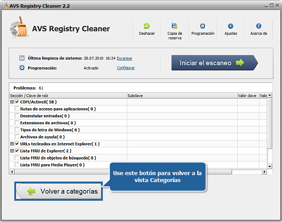This screenshot has height=222, width=282.
Task: Uncheck the COM/ActiveX checkbox
Action: 17,102
